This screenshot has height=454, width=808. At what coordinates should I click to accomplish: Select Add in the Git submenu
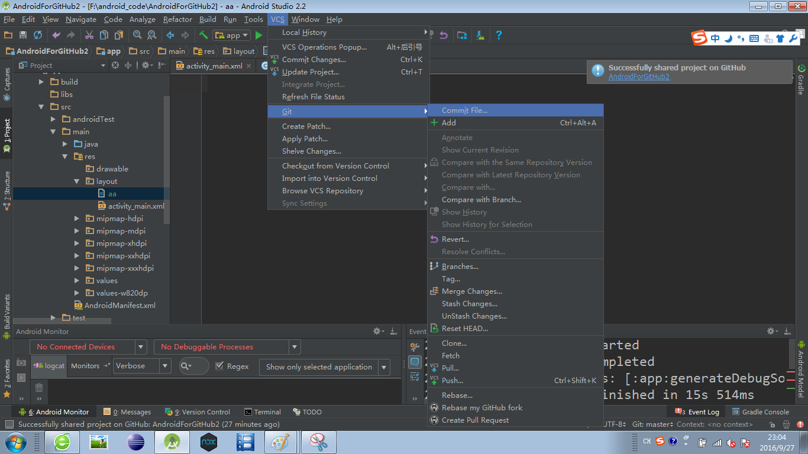pyautogui.click(x=515, y=123)
